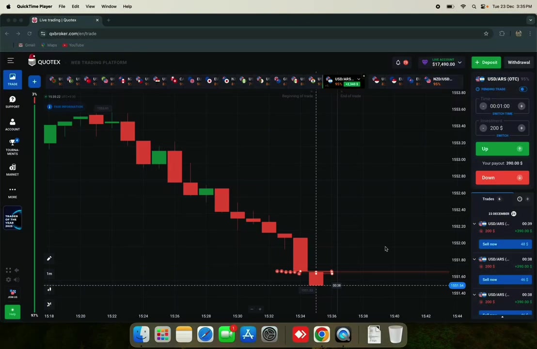Bookmark this page with star icon
Image resolution: width=537 pixels, height=349 pixels.
coord(486,33)
